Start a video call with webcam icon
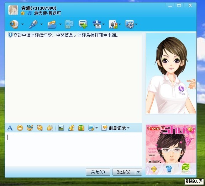Image resolution: width=205 pixels, height=186 pixels. point(14,24)
